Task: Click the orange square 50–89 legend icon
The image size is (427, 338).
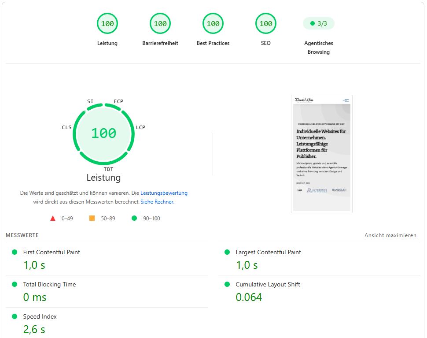Action: (92, 218)
